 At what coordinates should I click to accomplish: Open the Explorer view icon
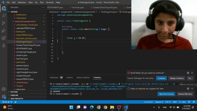tap(4, 8)
